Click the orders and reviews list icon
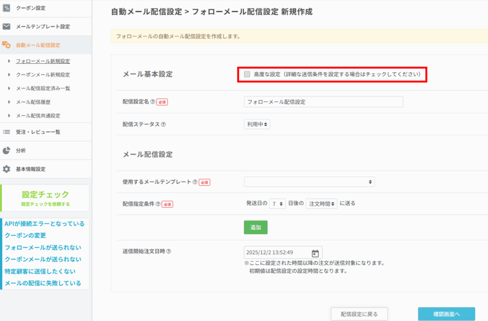 [7, 132]
